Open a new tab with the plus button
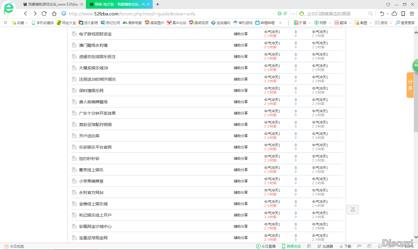Viewport: 418px width, 250px height. [x=158, y=4]
